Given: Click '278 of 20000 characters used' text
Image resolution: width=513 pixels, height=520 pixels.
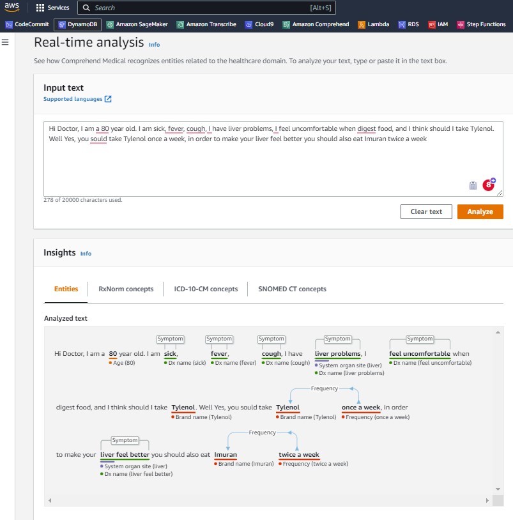Looking at the screenshot, I should click(x=83, y=200).
